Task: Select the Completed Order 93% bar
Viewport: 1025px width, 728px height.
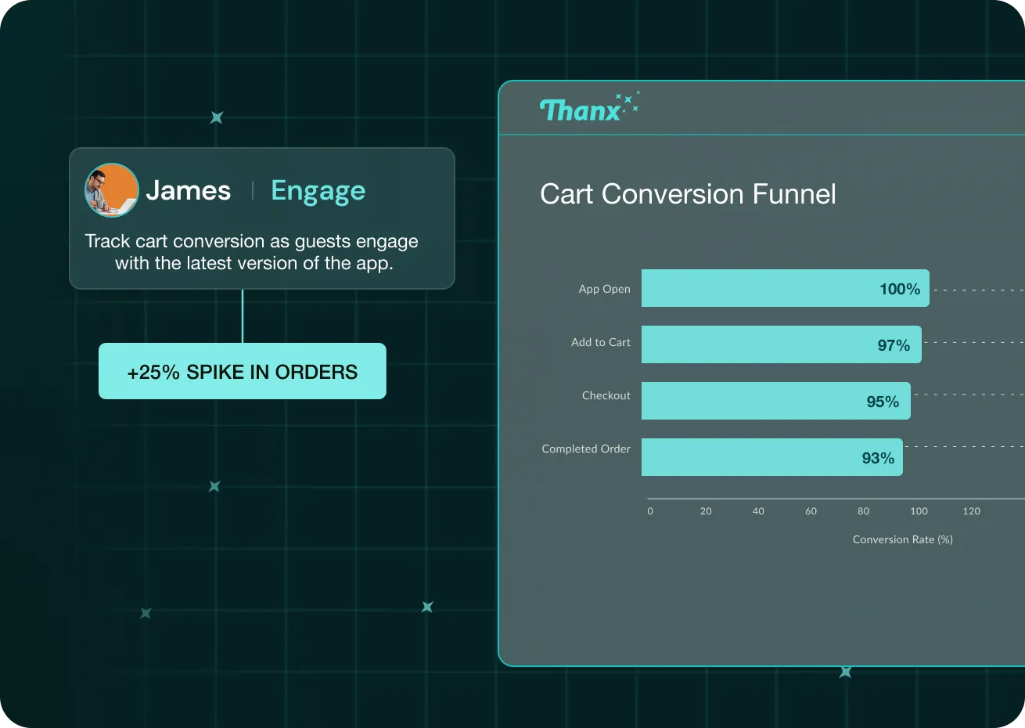Action: (x=772, y=457)
